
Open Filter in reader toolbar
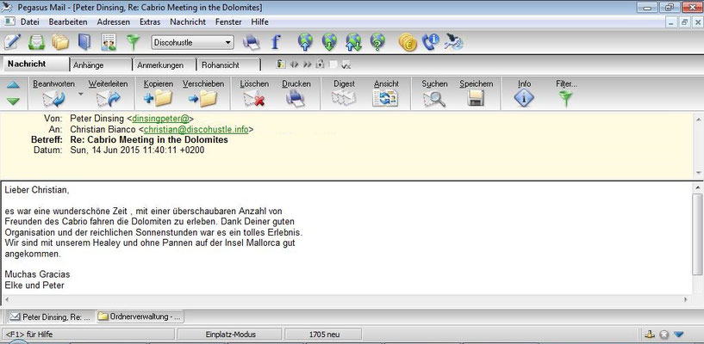coord(566,94)
